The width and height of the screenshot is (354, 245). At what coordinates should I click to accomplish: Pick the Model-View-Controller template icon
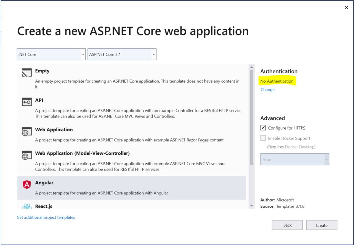(x=27, y=155)
